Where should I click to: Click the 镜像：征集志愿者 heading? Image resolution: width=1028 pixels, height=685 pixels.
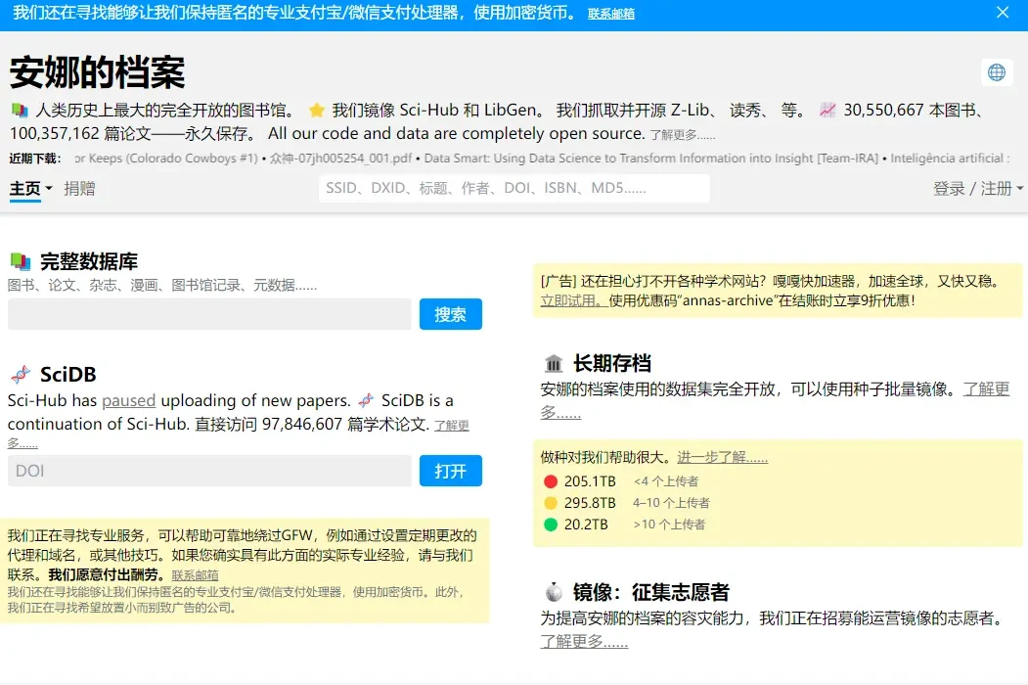click(651, 592)
